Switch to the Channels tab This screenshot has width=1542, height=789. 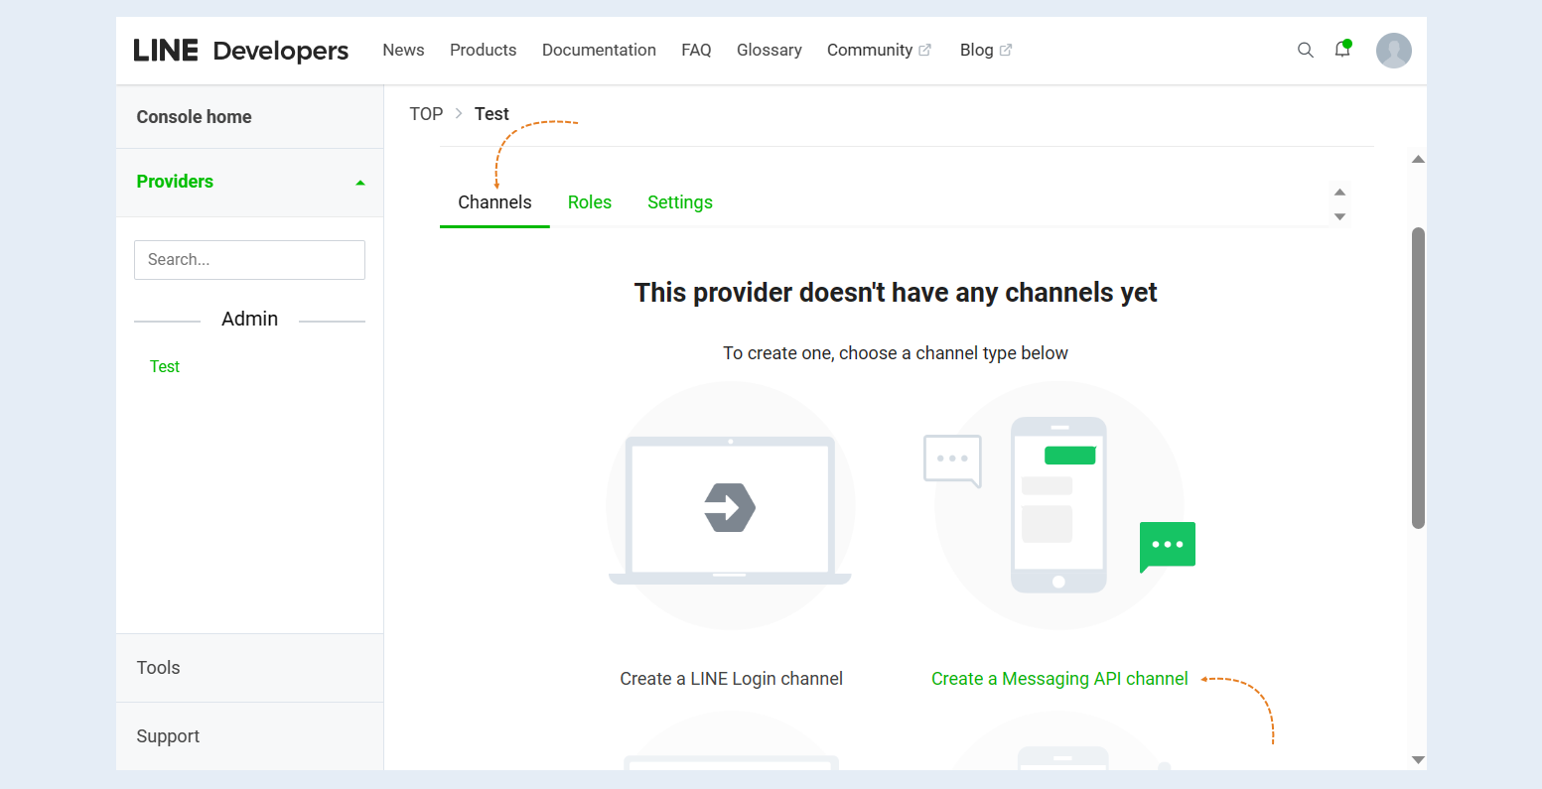pos(494,202)
